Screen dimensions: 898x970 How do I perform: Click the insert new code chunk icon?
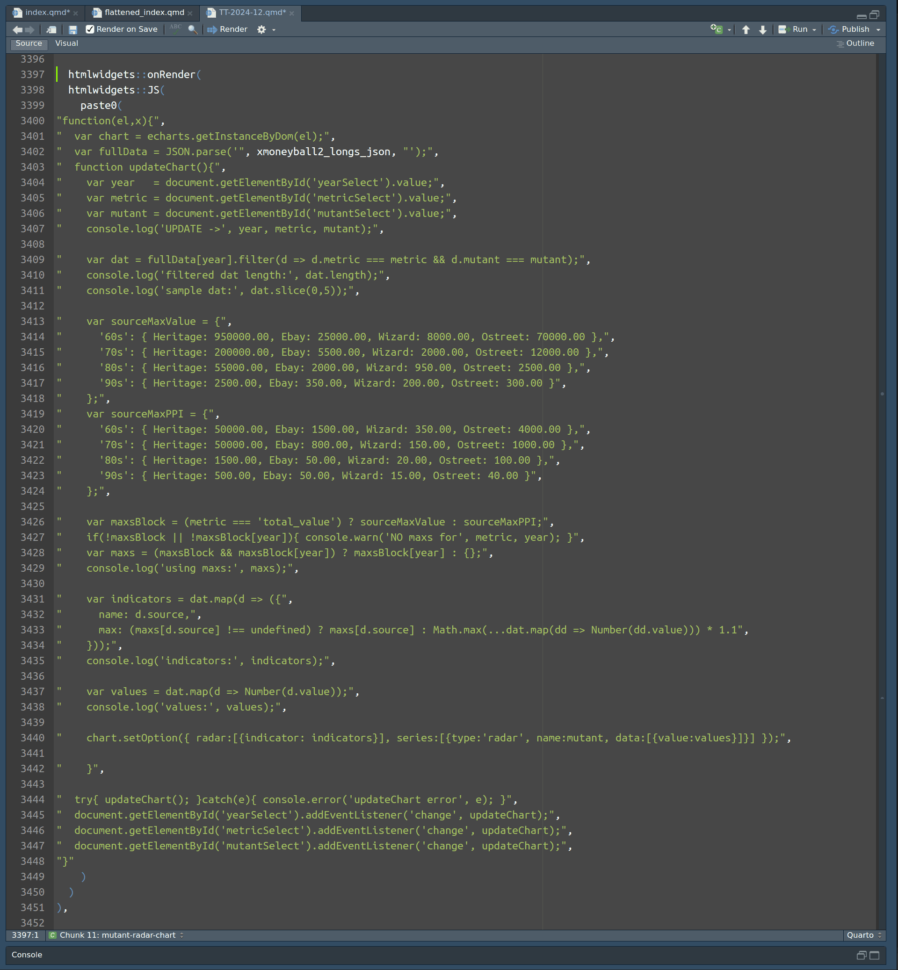pyautogui.click(x=716, y=29)
